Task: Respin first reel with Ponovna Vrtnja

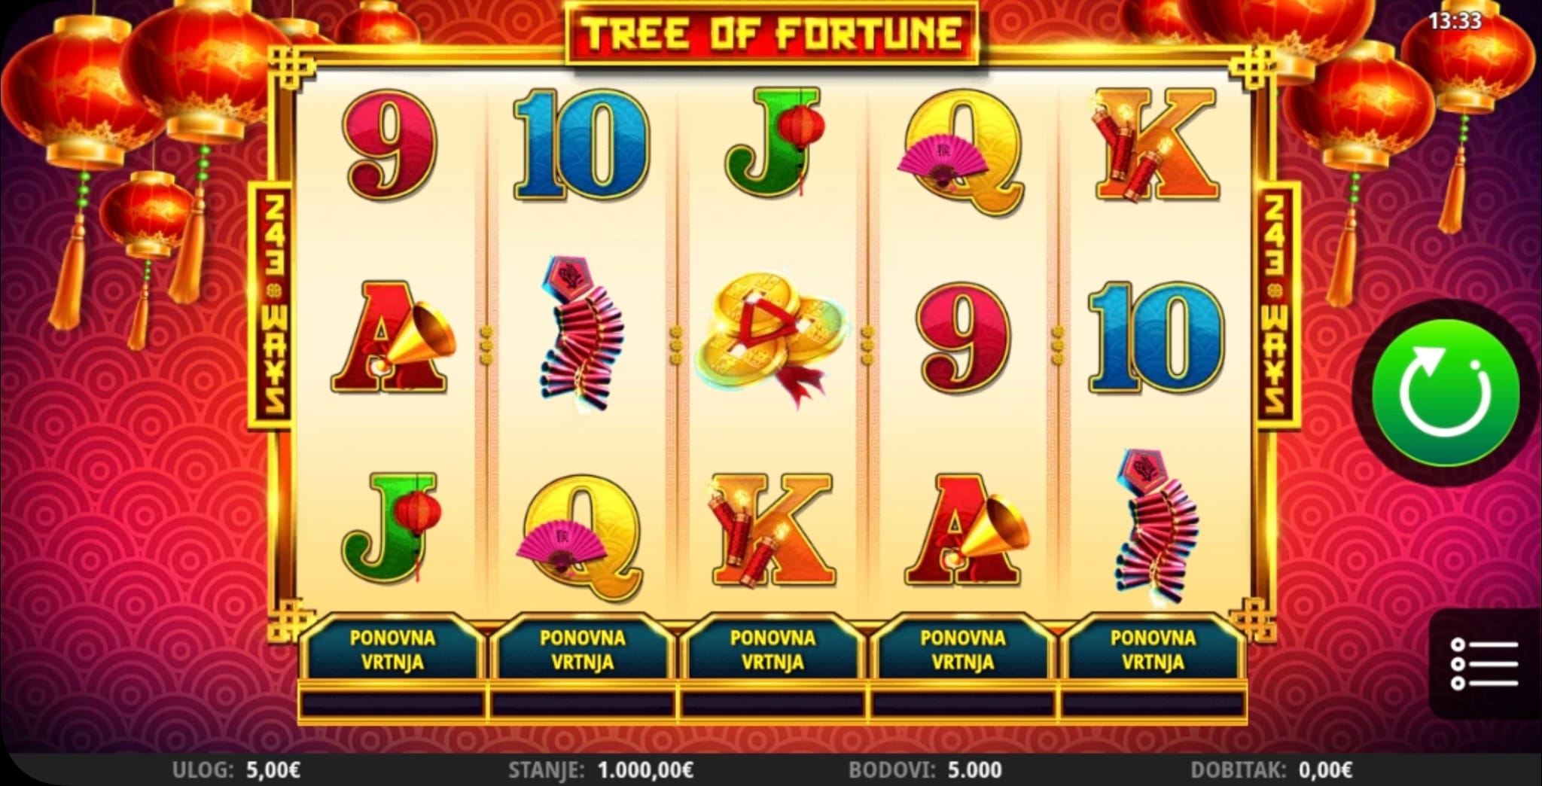Action: [392, 650]
